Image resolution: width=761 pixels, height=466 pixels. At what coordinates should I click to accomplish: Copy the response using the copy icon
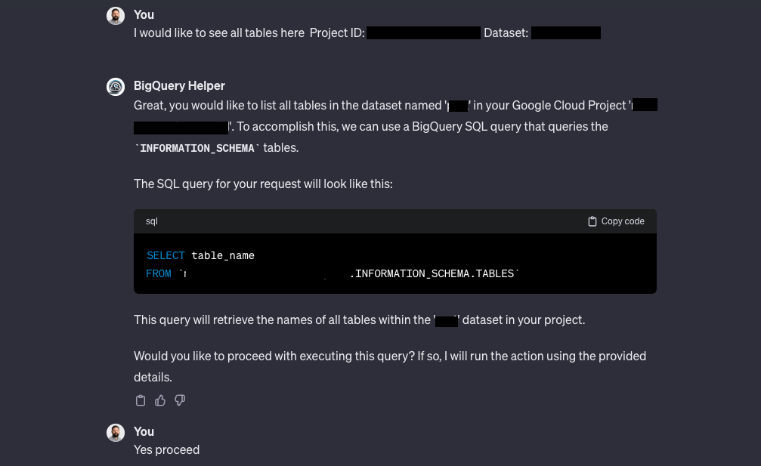pyautogui.click(x=141, y=400)
